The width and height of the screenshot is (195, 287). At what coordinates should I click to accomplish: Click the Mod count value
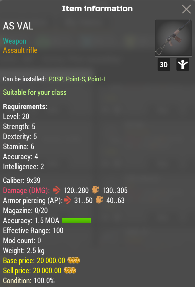coord(39,241)
